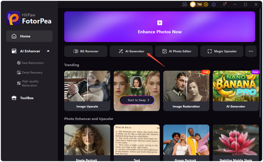
Task: Click the BG Remover icon
Action: 76,51
